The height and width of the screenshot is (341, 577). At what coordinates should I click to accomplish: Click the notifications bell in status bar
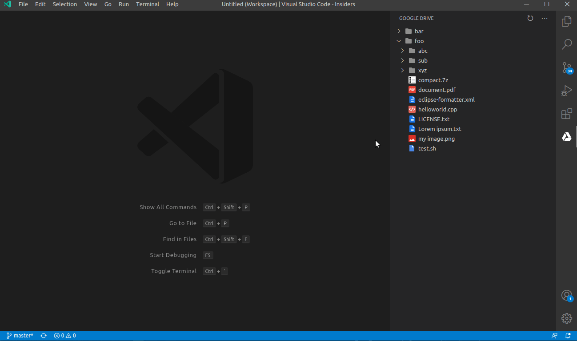click(x=568, y=336)
